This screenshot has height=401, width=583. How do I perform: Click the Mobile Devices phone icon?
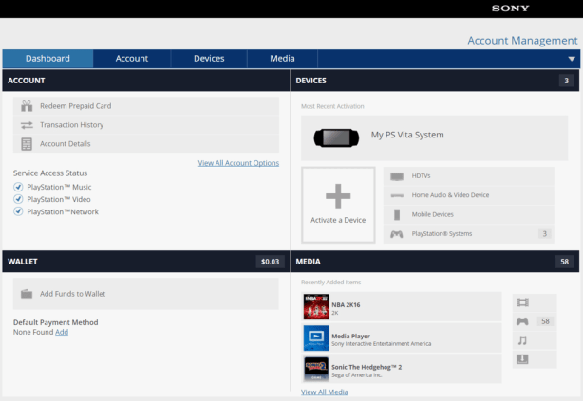(x=397, y=214)
